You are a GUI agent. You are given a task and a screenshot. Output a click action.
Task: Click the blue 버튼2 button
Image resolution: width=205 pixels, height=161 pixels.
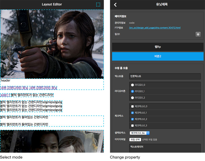[x=158, y=56]
